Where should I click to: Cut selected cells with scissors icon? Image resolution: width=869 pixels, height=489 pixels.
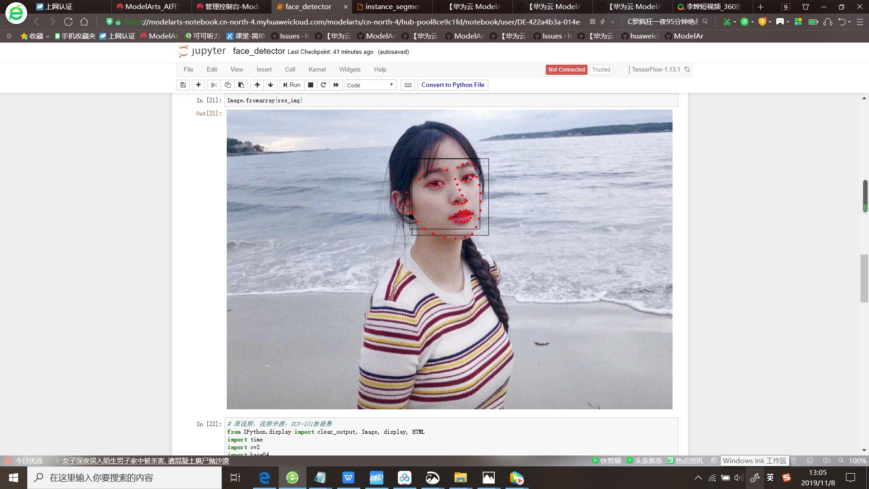(x=214, y=85)
